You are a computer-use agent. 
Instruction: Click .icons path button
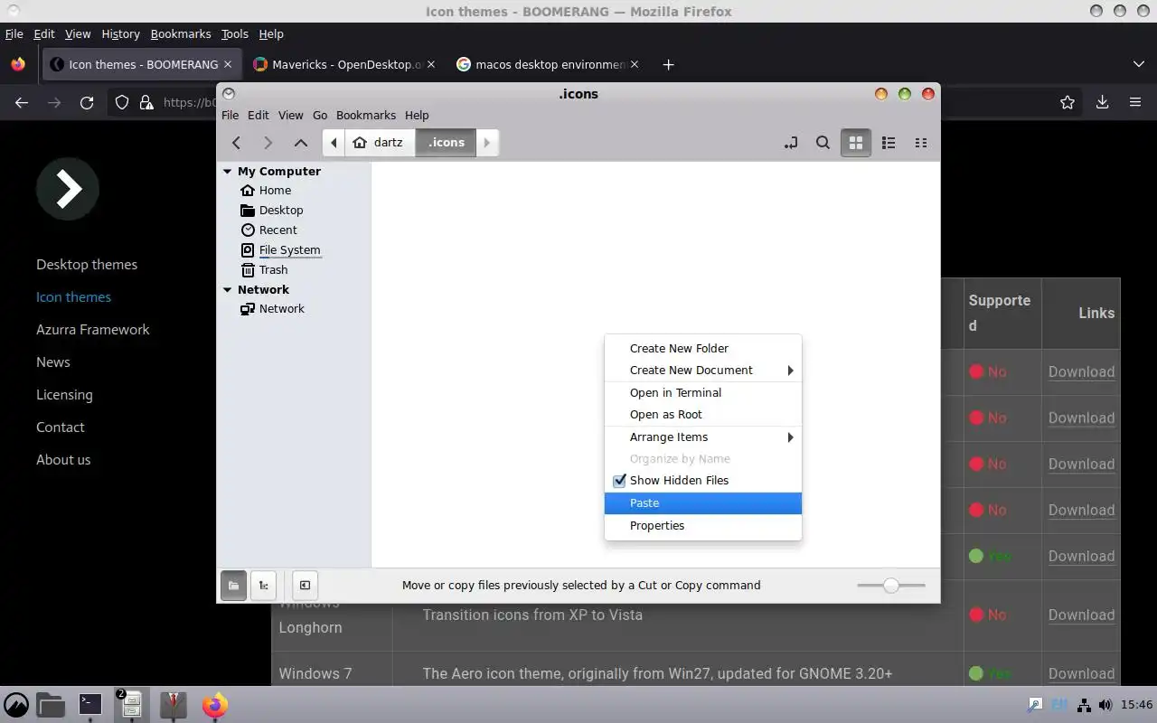click(446, 143)
